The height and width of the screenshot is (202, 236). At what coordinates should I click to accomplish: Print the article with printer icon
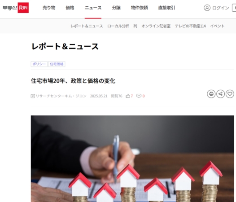pos(211,94)
